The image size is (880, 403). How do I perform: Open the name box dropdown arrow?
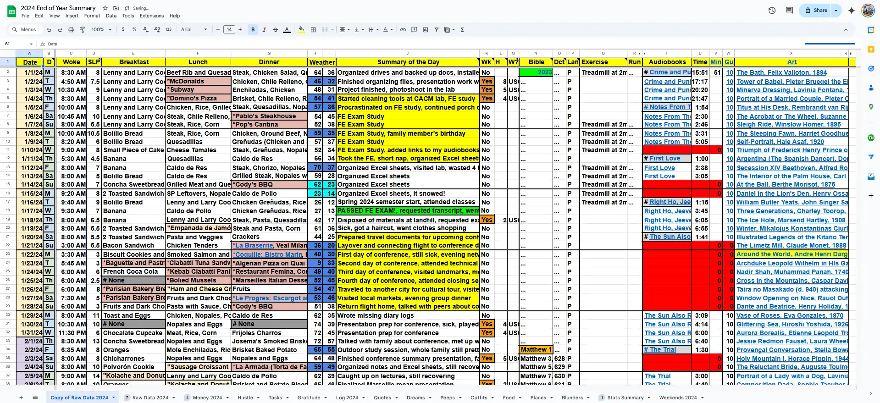coord(31,44)
